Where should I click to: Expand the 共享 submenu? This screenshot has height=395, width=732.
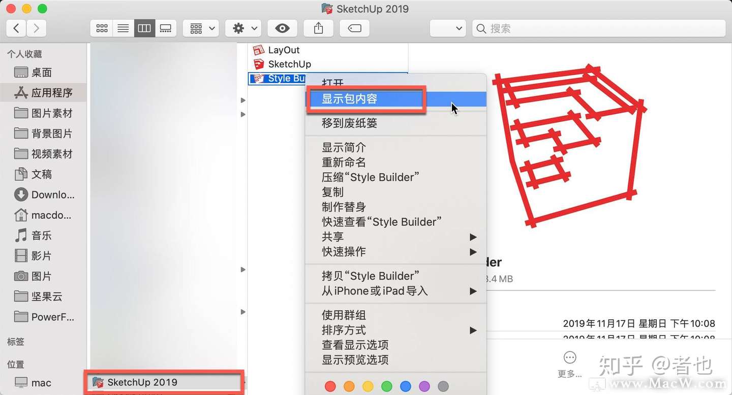click(x=395, y=237)
